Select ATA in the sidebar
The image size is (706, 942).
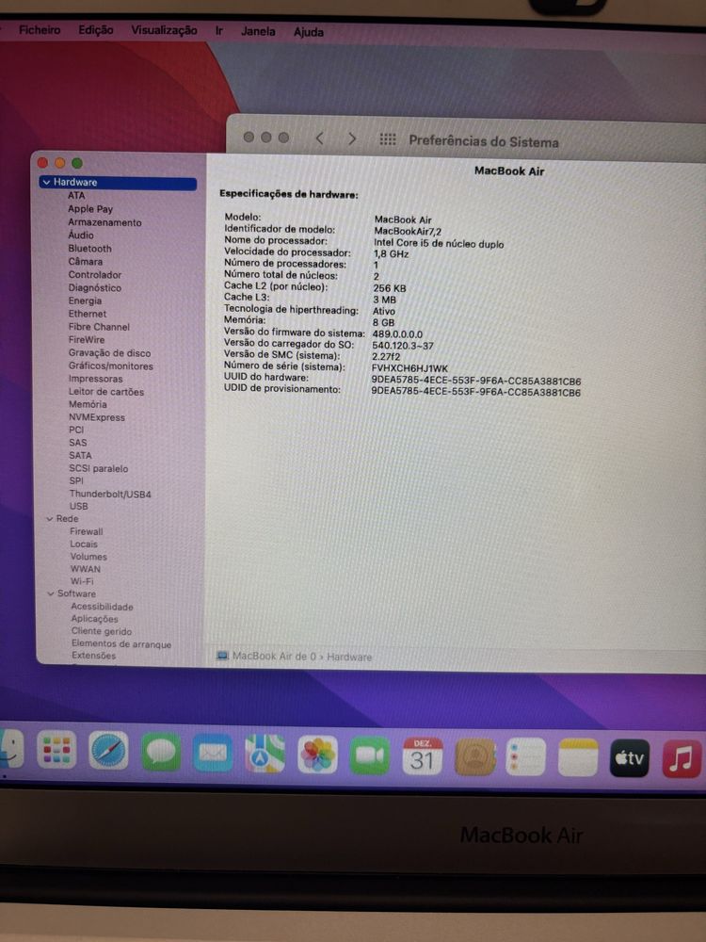(76, 195)
